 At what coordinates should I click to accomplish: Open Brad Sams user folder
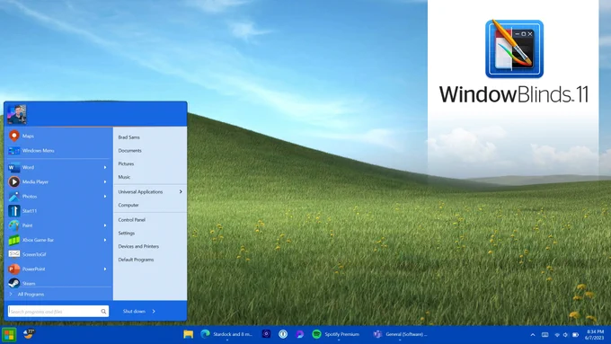pos(129,137)
